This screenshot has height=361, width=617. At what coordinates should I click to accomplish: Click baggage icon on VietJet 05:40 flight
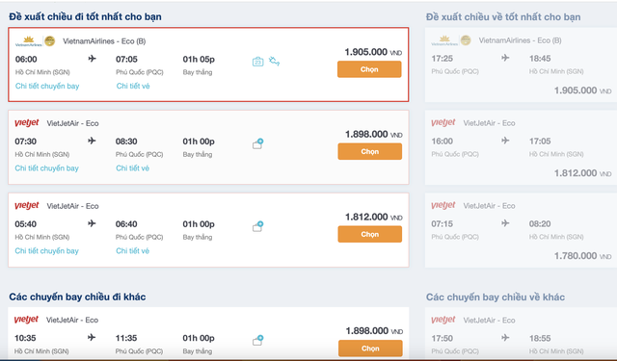coord(258,226)
